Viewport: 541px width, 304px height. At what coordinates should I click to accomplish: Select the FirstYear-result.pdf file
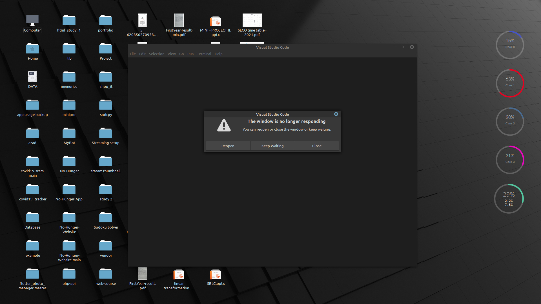coord(142,278)
